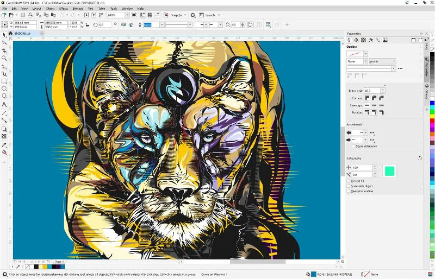Open the outline units 'points' dropdown
Image resolution: width=435 pixels, height=279 pixels.
tap(382, 61)
